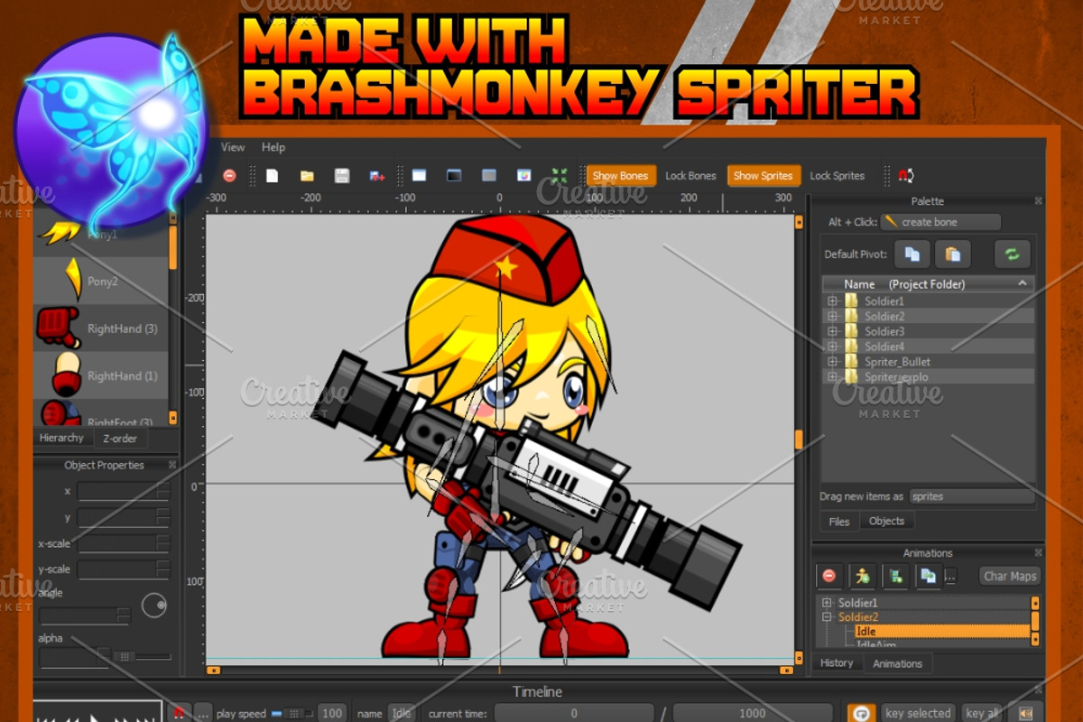Open a project using the folder icon
The image size is (1083, 722).
tap(307, 176)
